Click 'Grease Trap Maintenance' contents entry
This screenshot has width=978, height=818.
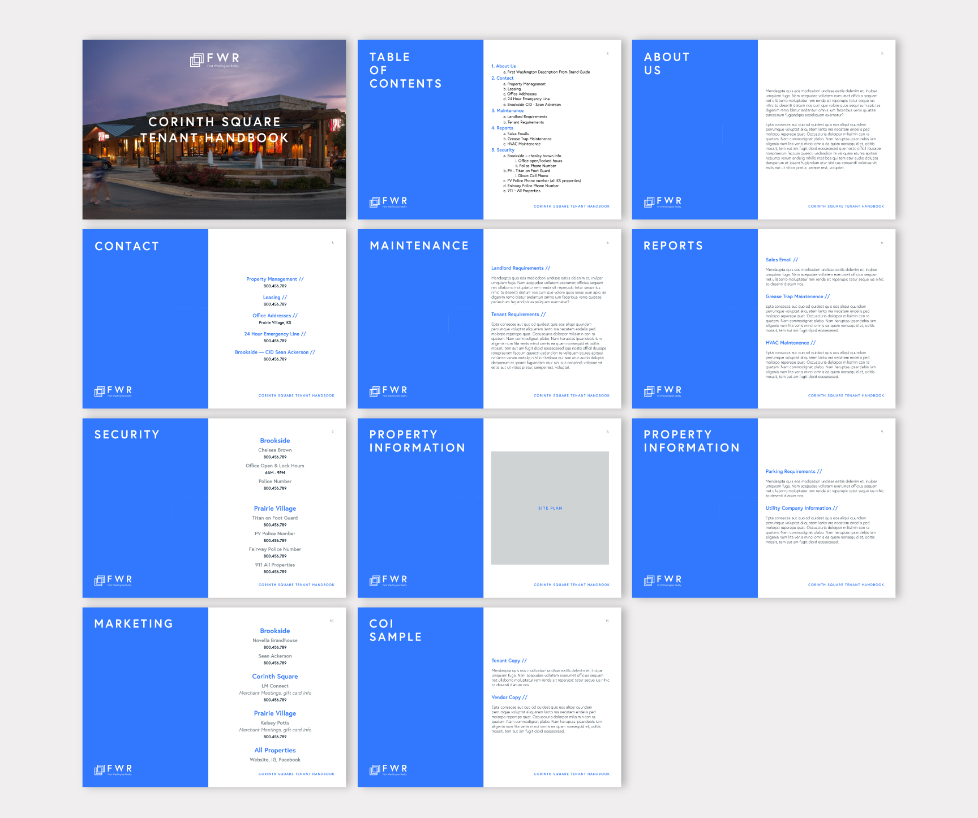pyautogui.click(x=527, y=139)
